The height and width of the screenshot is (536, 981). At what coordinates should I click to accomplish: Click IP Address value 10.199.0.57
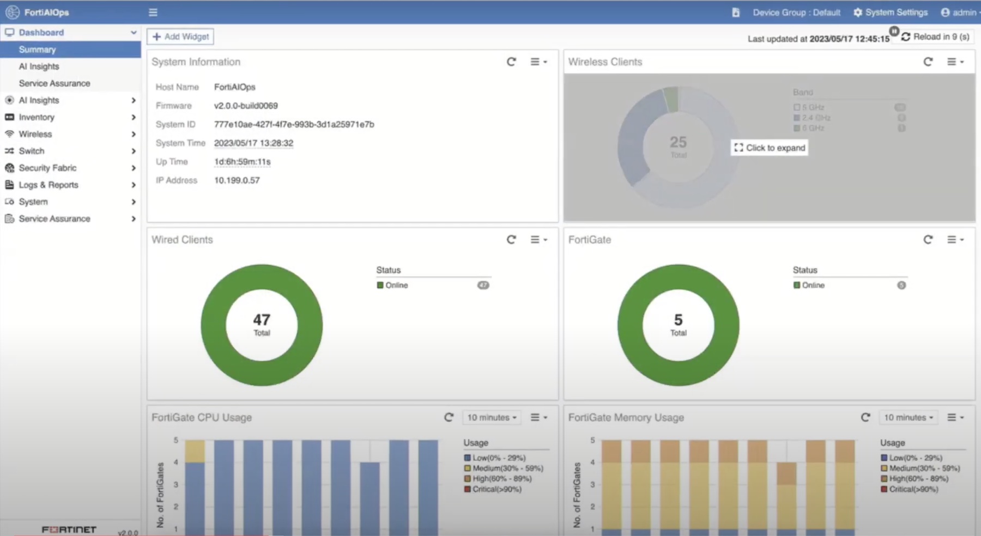[x=237, y=180]
